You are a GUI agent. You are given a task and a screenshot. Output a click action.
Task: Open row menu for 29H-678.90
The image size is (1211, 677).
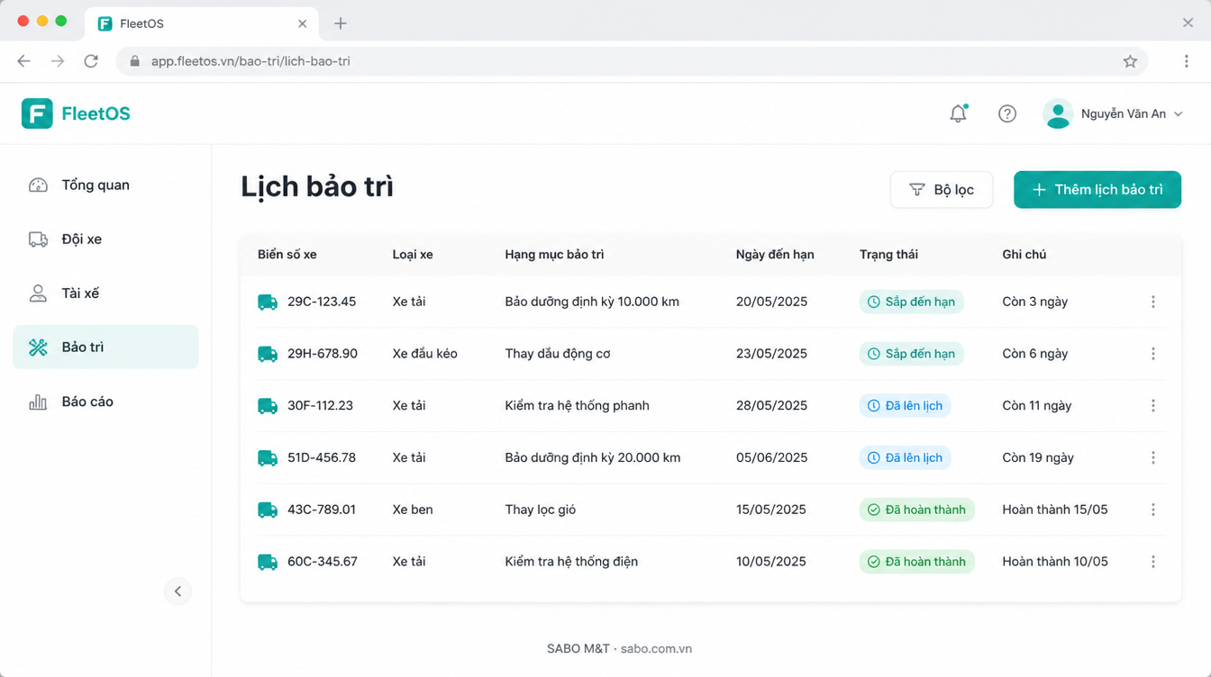pos(1153,354)
